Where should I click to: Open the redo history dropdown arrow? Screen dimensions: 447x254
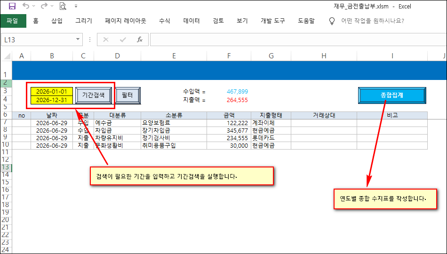click(52, 6)
